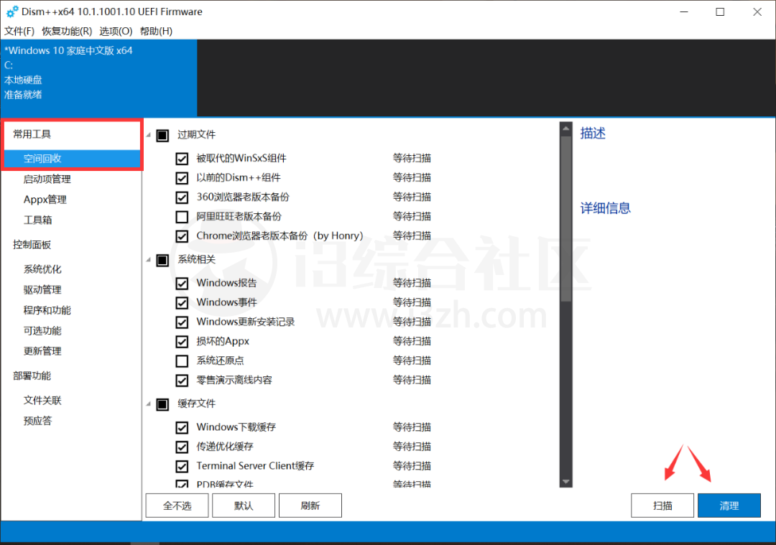Toggle Terminal Server Client缓存 checkbox
The width and height of the screenshot is (776, 545).
(182, 466)
